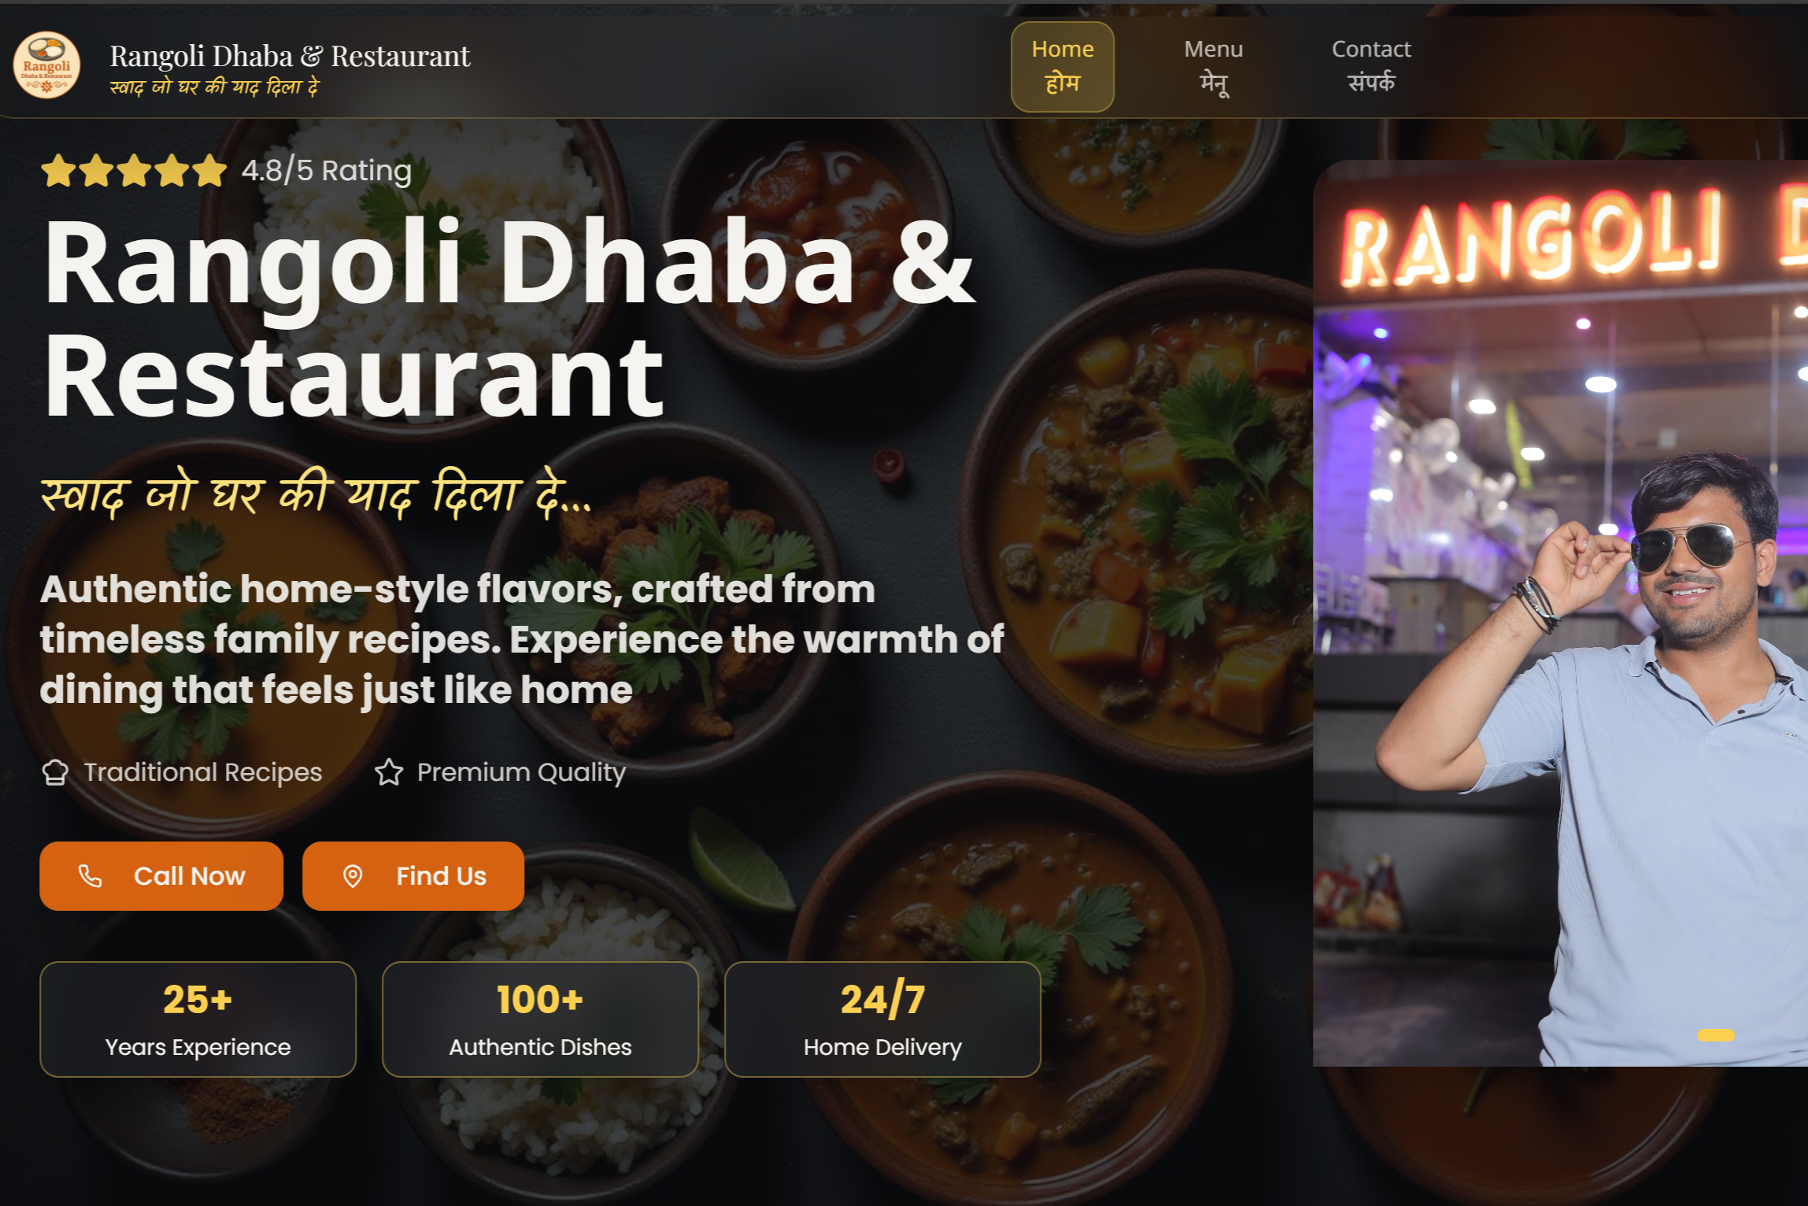Viewport: 1808px width, 1206px height.
Task: Click the third yellow rating star
Action: [134, 170]
